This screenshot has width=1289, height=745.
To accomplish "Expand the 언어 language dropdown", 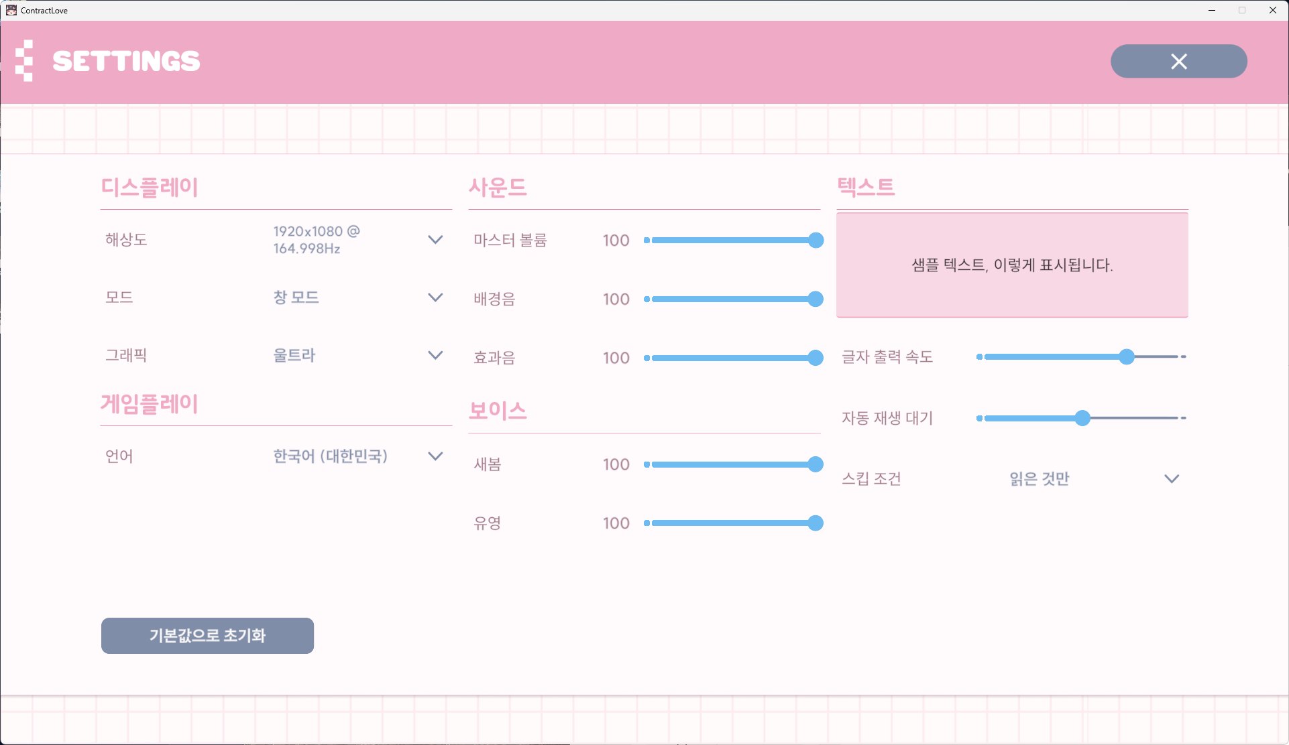I will click(435, 456).
